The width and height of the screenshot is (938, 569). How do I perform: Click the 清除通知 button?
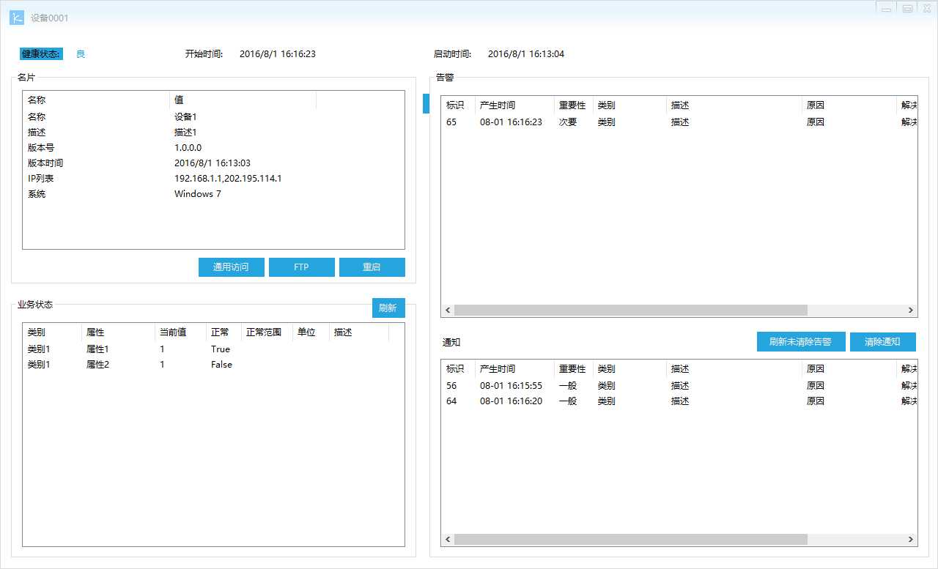click(882, 342)
